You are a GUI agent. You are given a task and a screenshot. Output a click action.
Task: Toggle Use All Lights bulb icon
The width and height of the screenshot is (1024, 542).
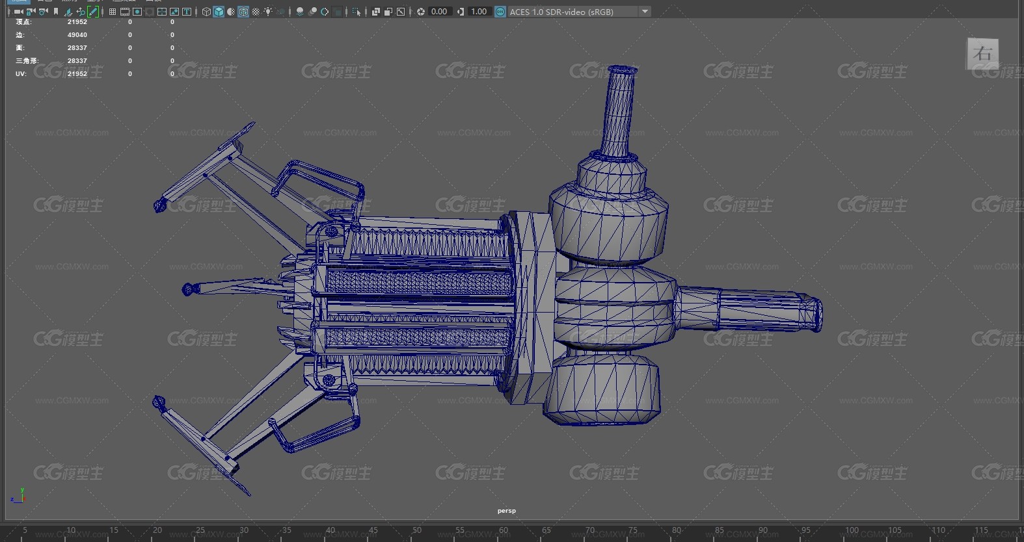pyautogui.click(x=267, y=12)
